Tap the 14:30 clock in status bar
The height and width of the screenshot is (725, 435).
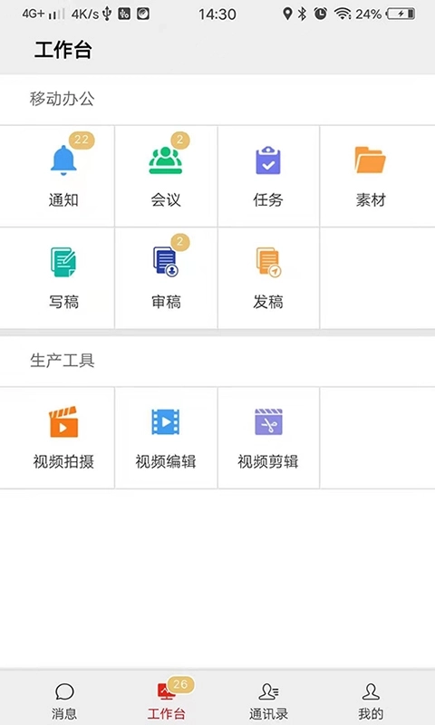pos(217,14)
